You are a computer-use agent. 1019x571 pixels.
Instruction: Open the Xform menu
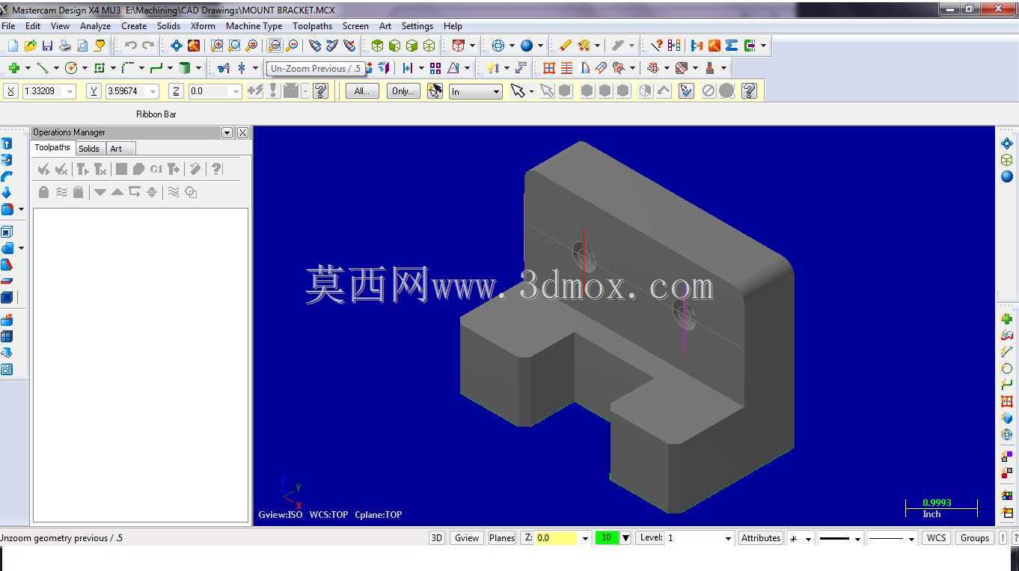point(203,25)
